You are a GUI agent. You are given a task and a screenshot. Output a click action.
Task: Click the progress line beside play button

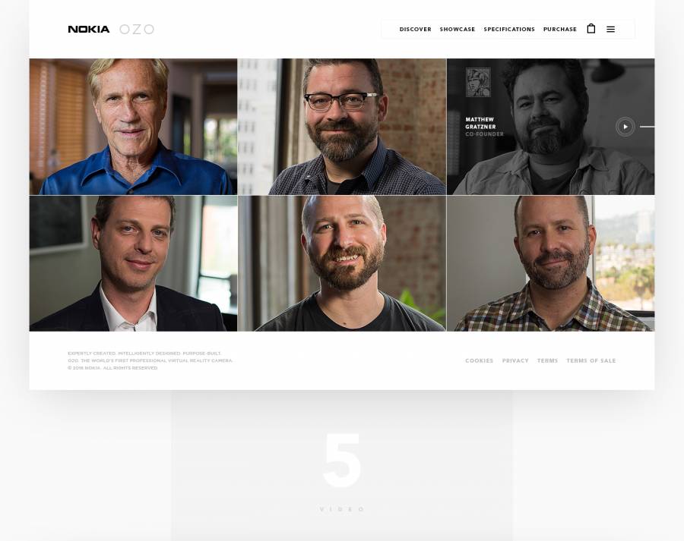click(x=647, y=127)
